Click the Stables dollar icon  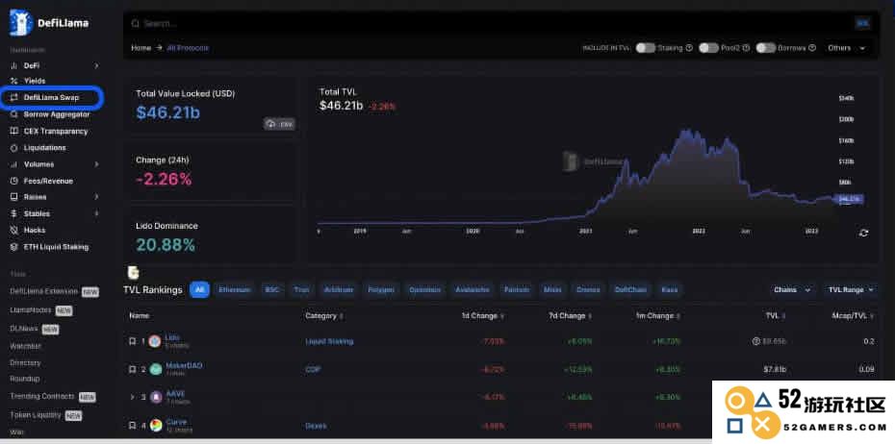pos(13,213)
